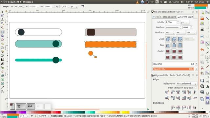
Task: Click the Blur percentage slider
Action: (174, 64)
